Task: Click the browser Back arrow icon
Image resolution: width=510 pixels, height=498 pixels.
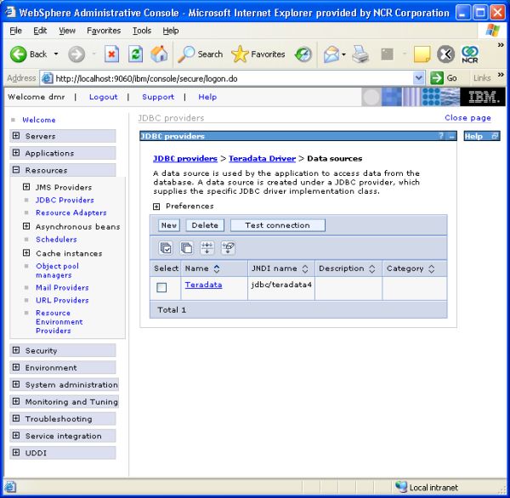Action: [18, 54]
